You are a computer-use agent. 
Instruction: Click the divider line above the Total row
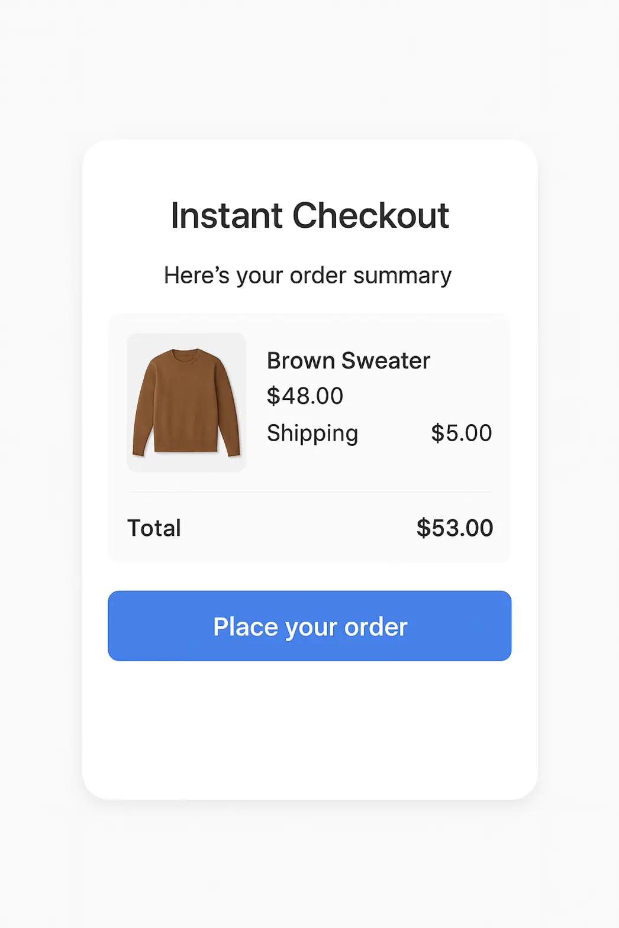coord(309,492)
